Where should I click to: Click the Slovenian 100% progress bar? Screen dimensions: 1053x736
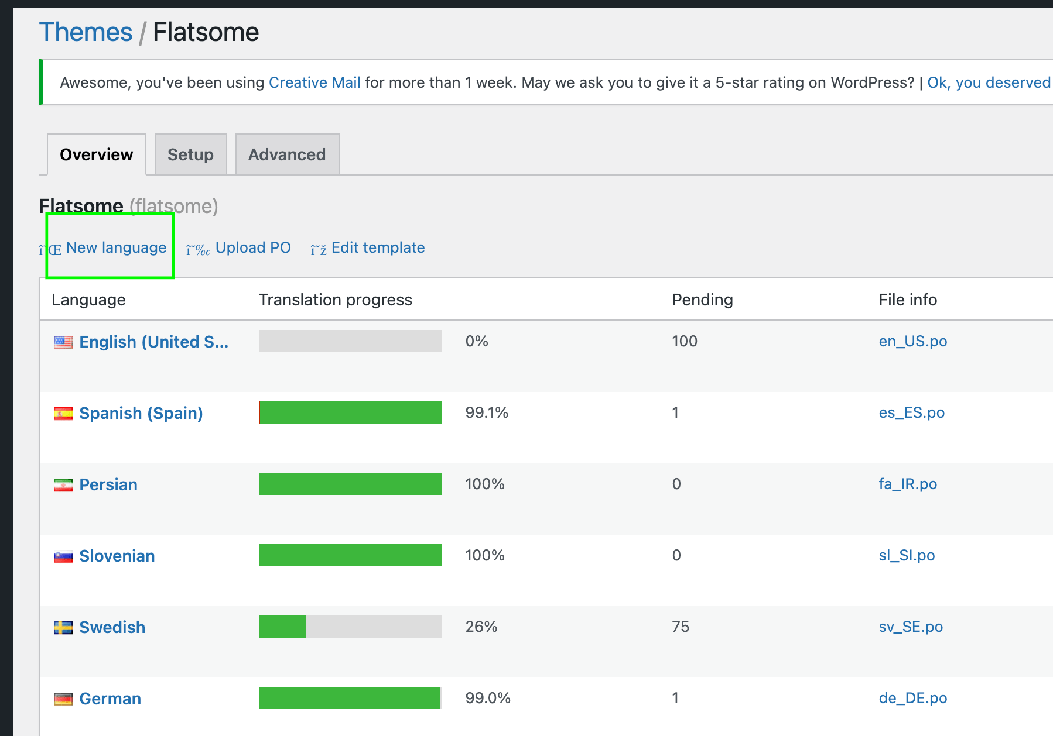(350, 555)
